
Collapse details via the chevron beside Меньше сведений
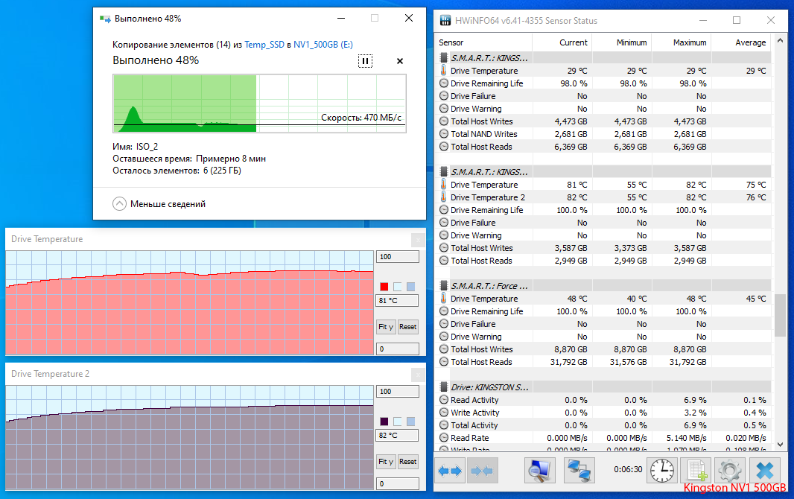[x=119, y=204]
